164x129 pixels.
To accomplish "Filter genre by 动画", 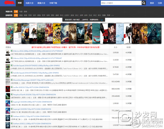I will tap(81, 15).
